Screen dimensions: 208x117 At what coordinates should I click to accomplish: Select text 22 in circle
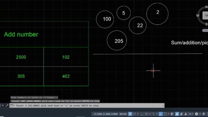(x=140, y=25)
